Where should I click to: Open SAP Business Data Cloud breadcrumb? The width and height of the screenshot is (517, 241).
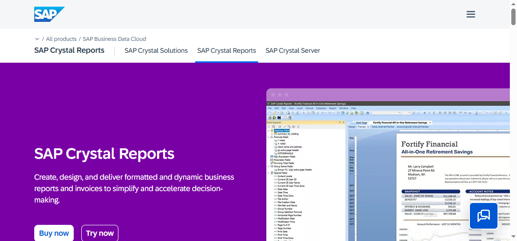coord(115,39)
